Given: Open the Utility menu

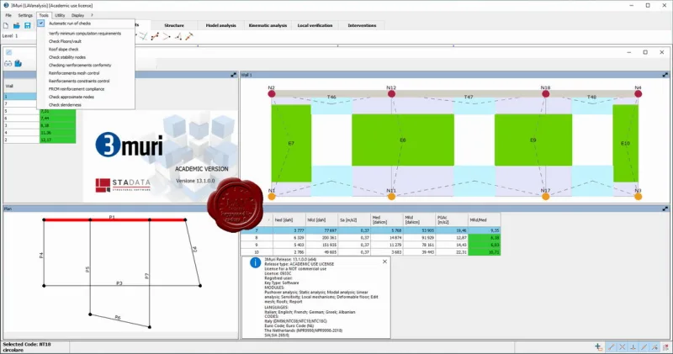Looking at the screenshot, I should click(60, 15).
